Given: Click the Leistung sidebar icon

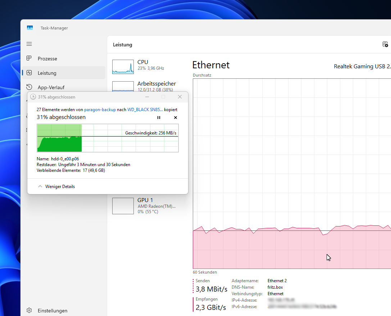Looking at the screenshot, I should 29,73.
